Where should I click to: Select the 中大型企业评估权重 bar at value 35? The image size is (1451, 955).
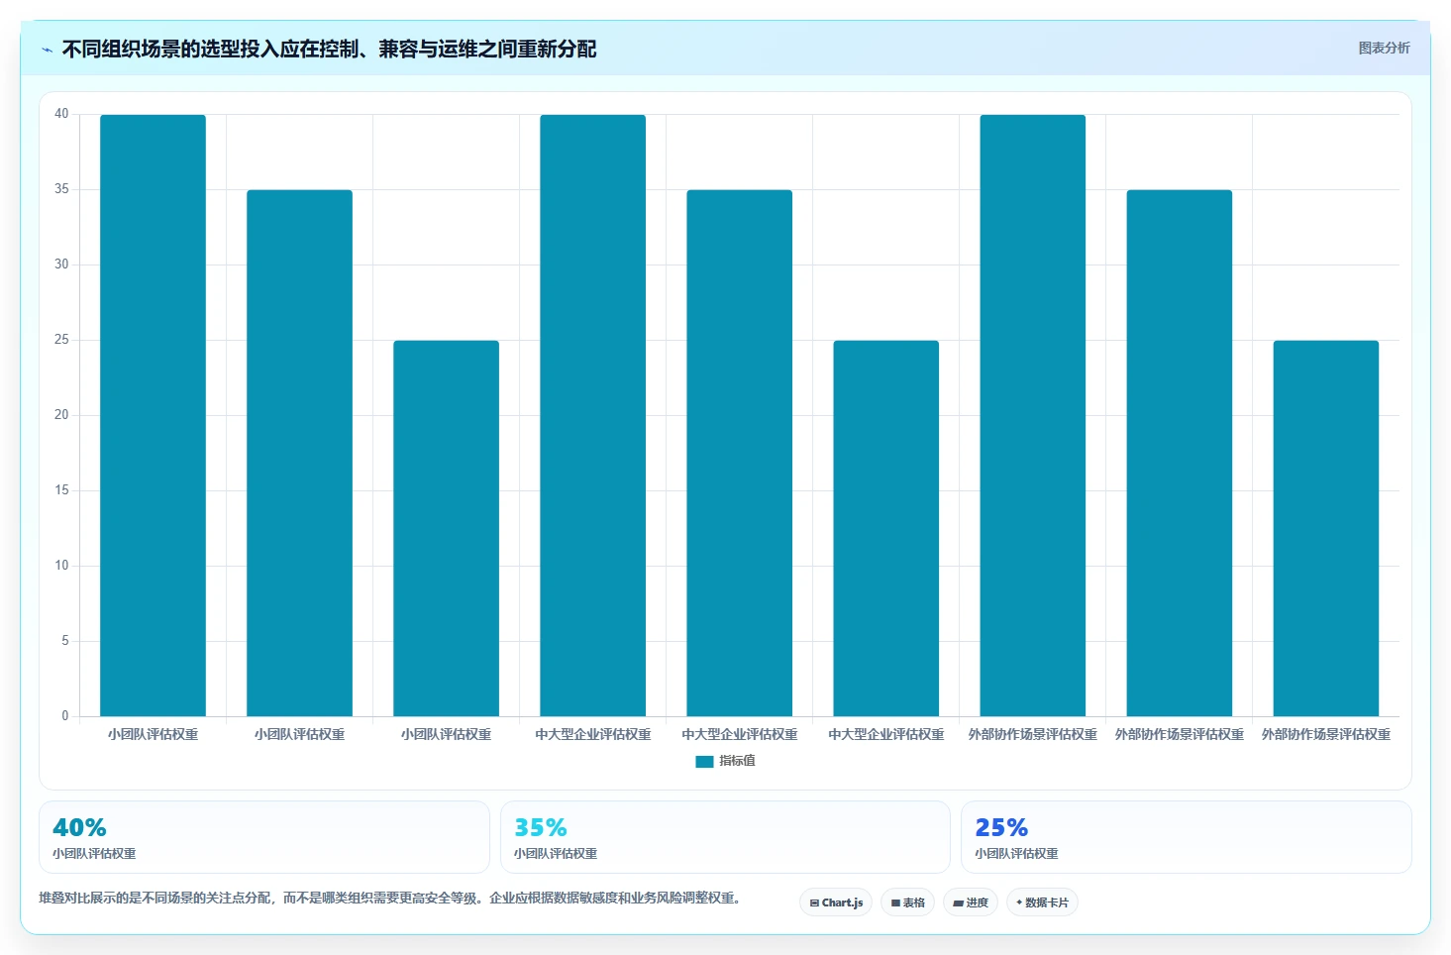(739, 453)
